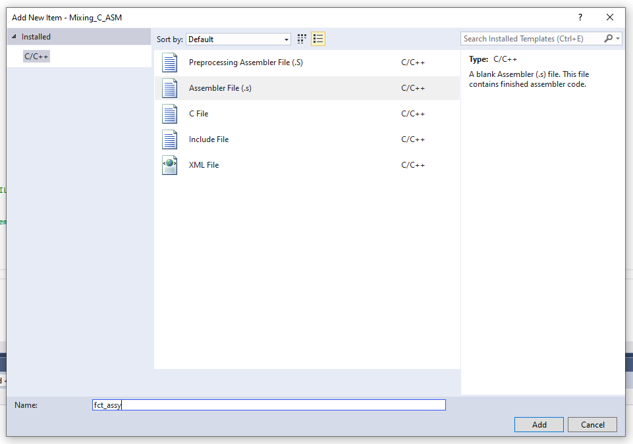Screen dimensions: 633x444
Task: Focus the Name input field
Action: tap(269, 405)
